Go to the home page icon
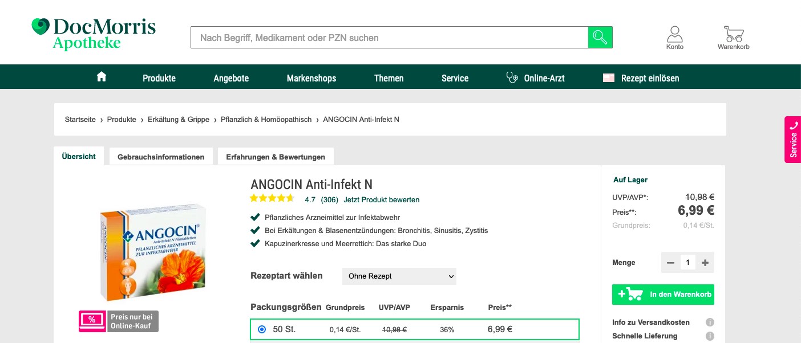Viewport: 801px width, 343px height. 102,77
